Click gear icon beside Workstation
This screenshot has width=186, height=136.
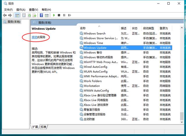pyautogui.click(x=81, y=86)
